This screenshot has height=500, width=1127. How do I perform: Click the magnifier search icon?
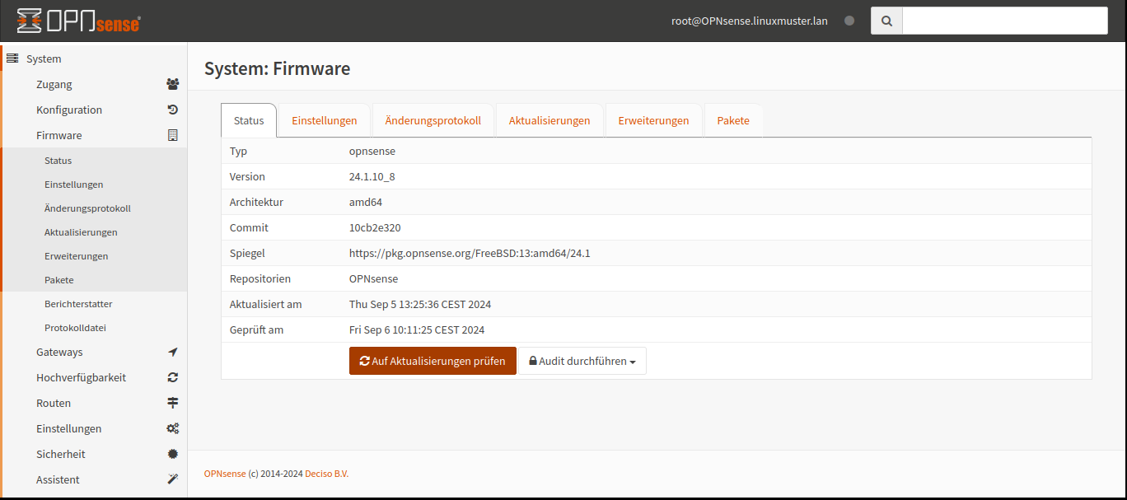[x=886, y=21]
